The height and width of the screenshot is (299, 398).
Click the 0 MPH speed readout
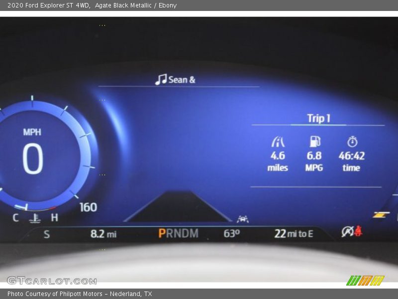tap(32, 158)
